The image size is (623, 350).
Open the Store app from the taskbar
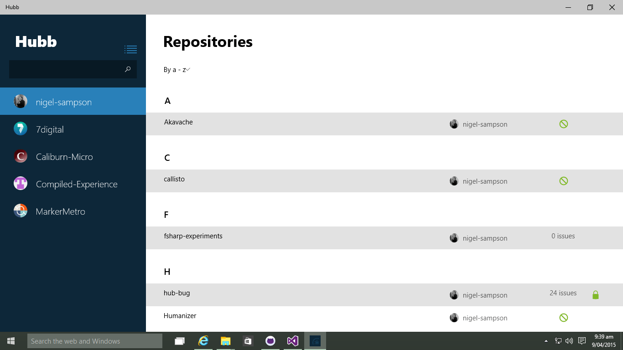[248, 341]
